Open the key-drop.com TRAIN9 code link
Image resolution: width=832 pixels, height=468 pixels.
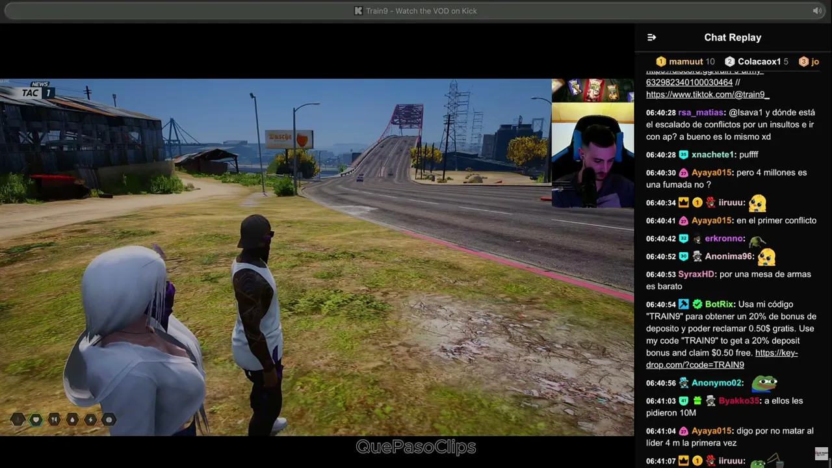point(722,359)
